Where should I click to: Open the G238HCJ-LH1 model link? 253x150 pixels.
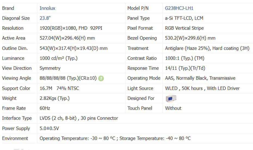179,8
